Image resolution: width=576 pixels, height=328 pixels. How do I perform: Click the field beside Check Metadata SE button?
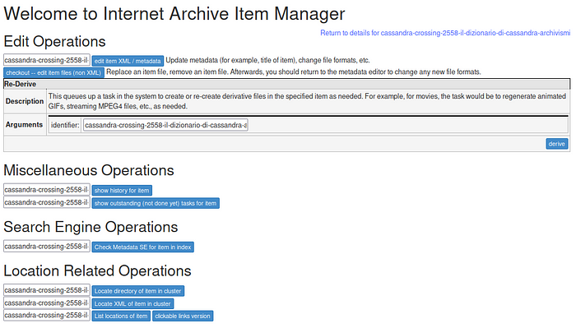(47, 246)
